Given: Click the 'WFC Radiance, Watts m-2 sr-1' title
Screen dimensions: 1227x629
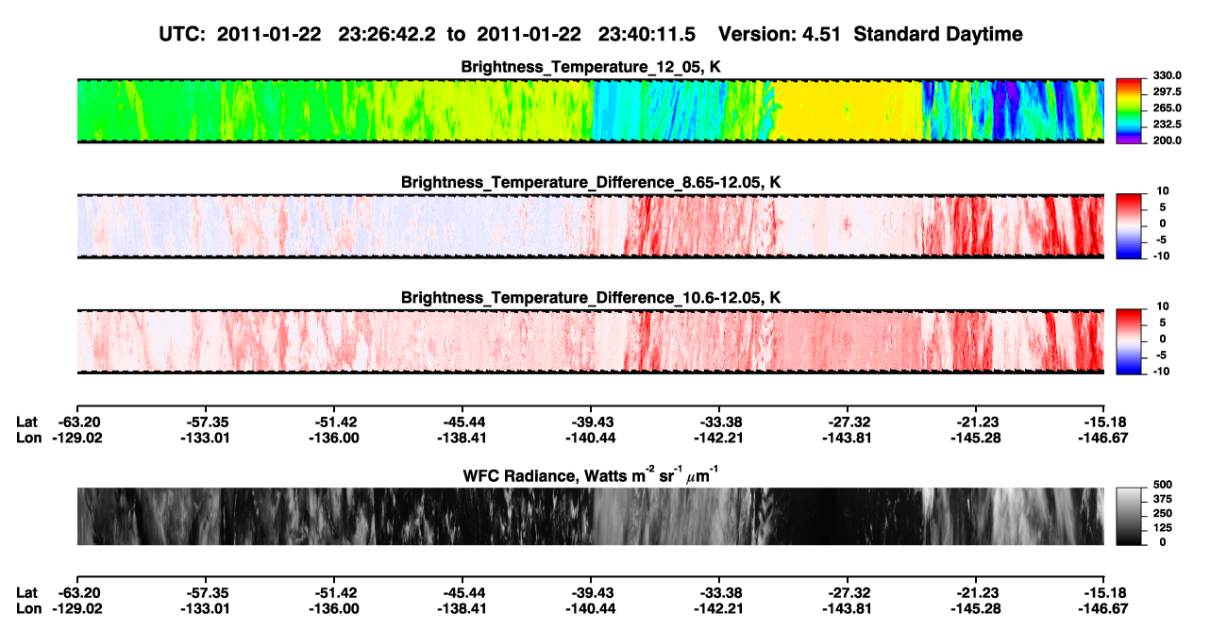Looking at the screenshot, I should [591, 474].
